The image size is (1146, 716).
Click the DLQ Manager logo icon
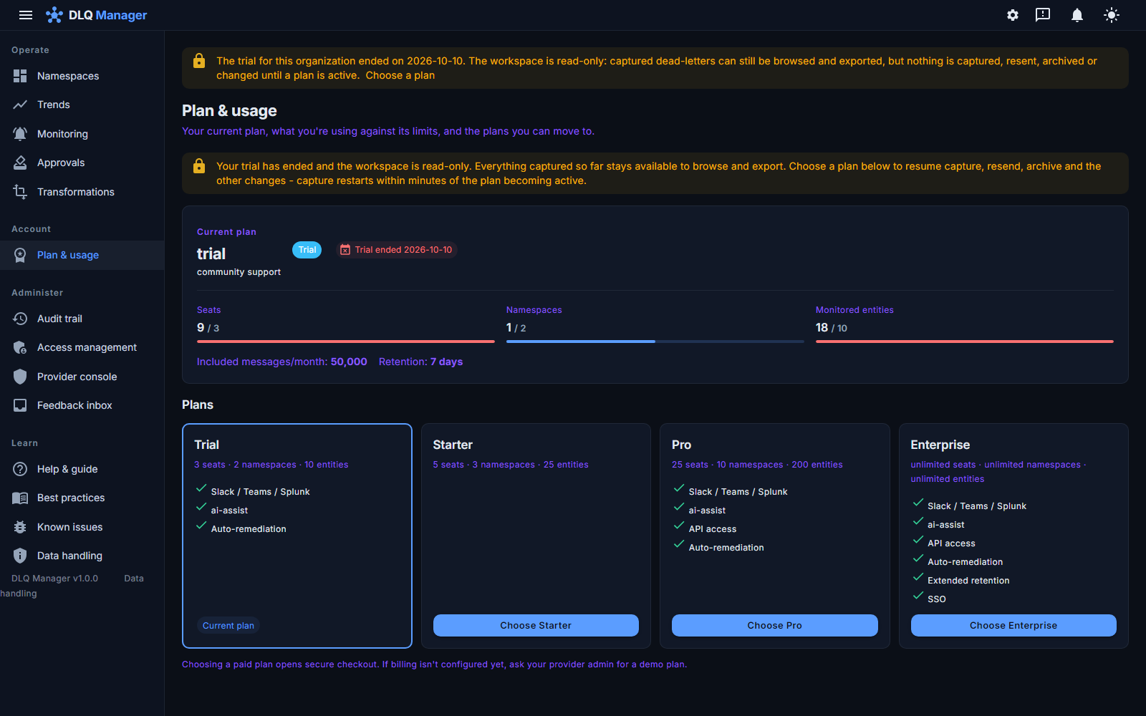(54, 15)
